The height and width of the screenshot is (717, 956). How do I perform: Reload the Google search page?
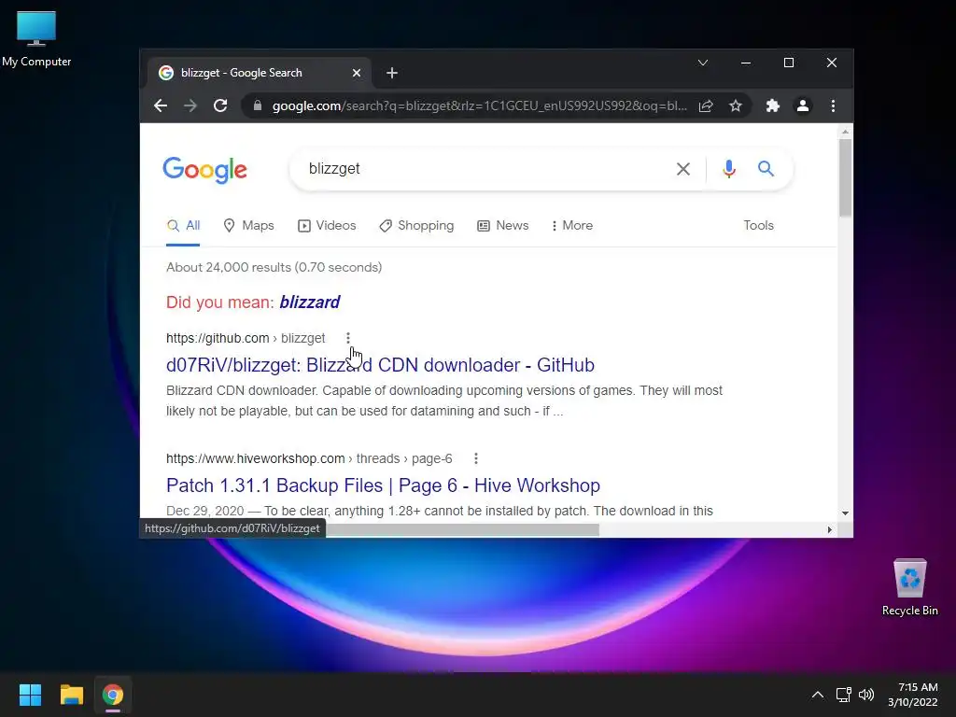point(220,105)
